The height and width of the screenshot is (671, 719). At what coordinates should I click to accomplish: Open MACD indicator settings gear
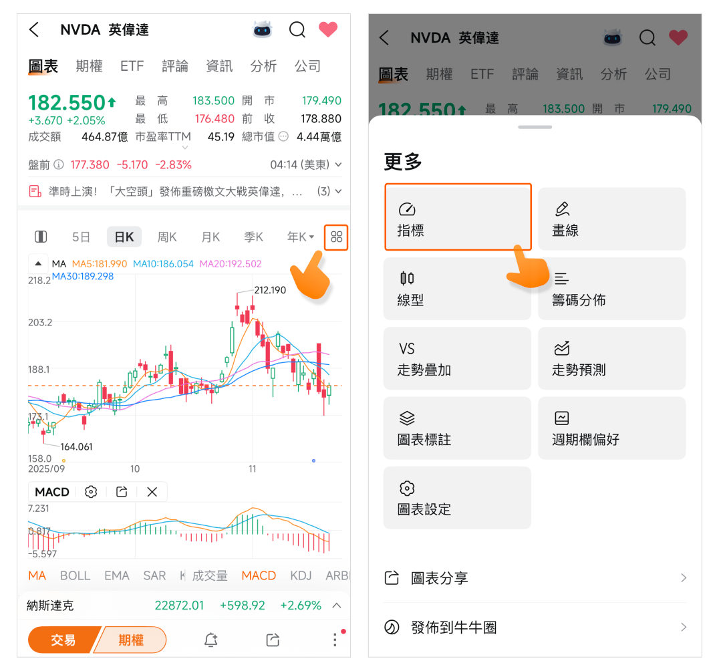pos(91,492)
